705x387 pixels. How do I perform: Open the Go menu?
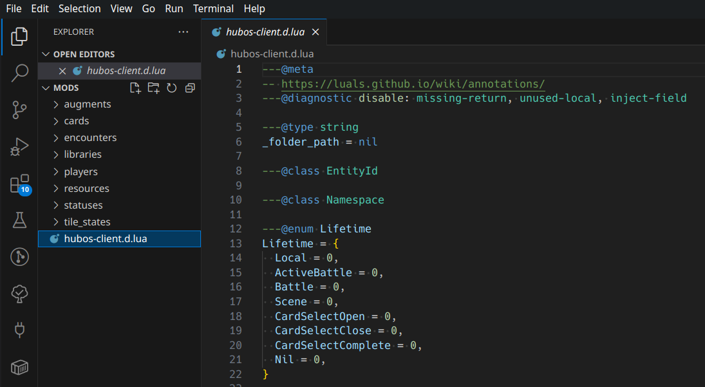(148, 8)
